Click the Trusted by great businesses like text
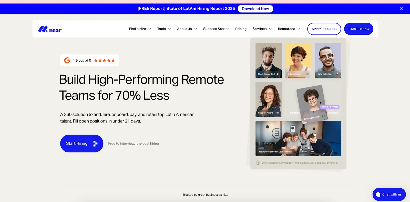This screenshot has width=410, height=202. pos(205,195)
